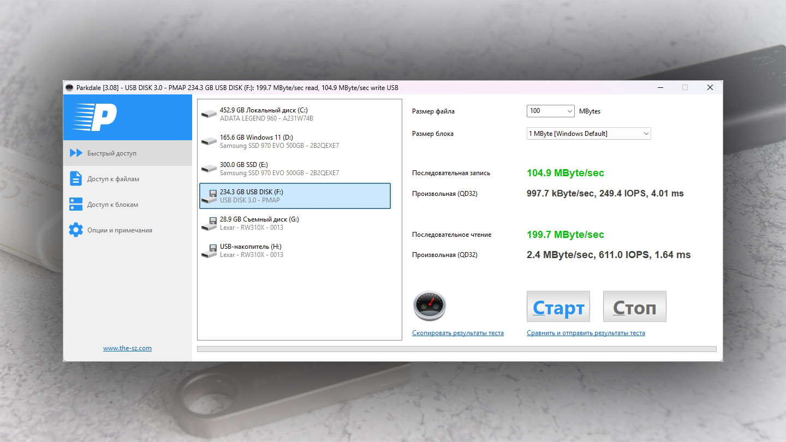This screenshot has height=442, width=786.
Task: Stop the test with Стоп button
Action: click(x=635, y=307)
